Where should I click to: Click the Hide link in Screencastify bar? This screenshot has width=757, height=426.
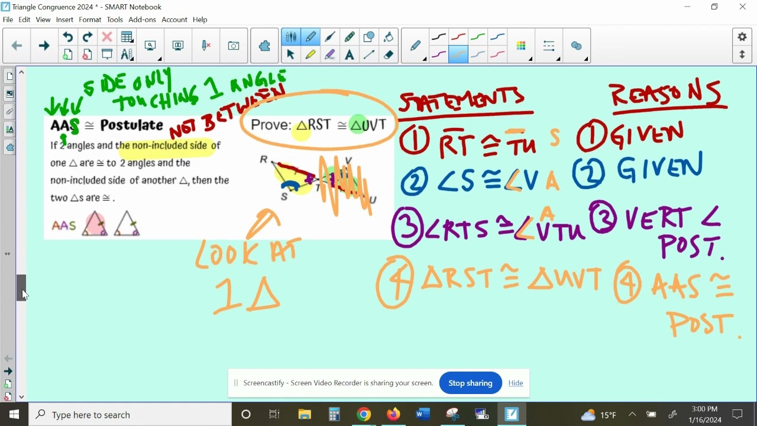516,383
